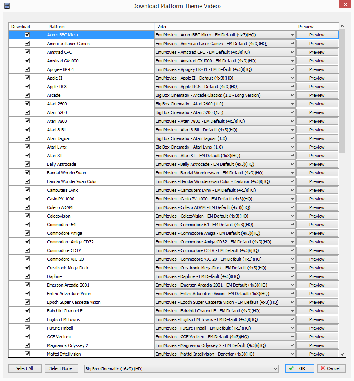Image resolution: width=354 pixels, height=381 pixels.
Task: Click the Preview column header
Action: tap(317, 27)
